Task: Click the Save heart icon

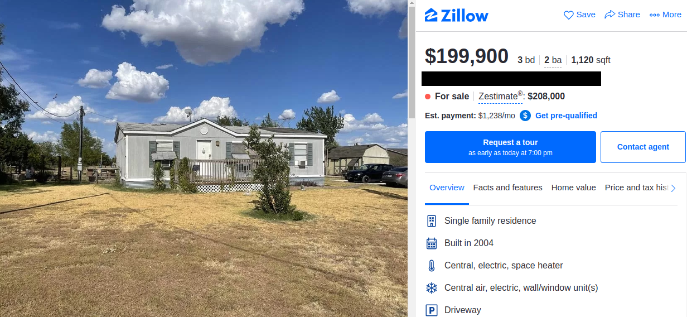Action: click(568, 15)
